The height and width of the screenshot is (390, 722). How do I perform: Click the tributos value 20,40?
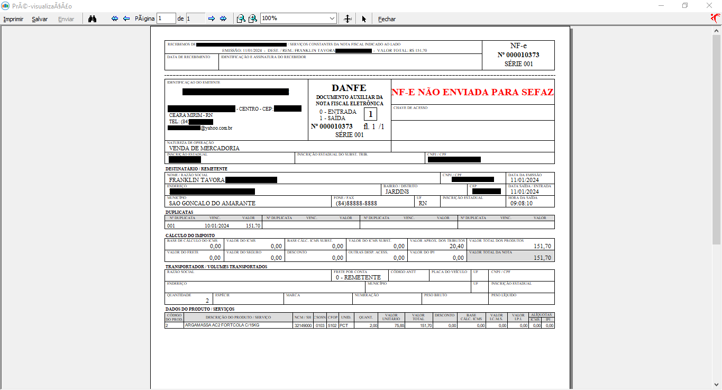click(456, 246)
